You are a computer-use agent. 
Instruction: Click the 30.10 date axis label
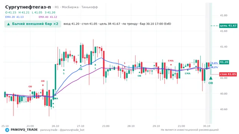point(207,126)
